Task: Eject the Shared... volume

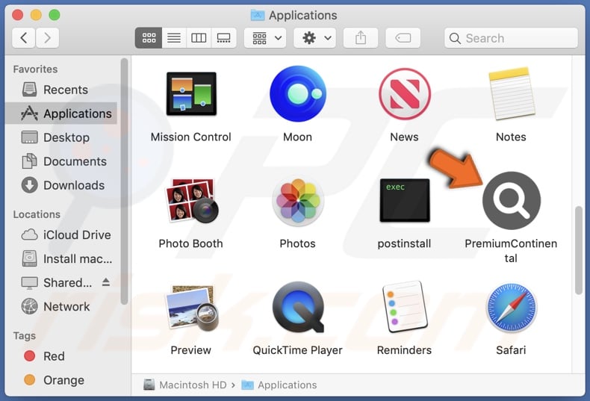Action: tap(106, 282)
